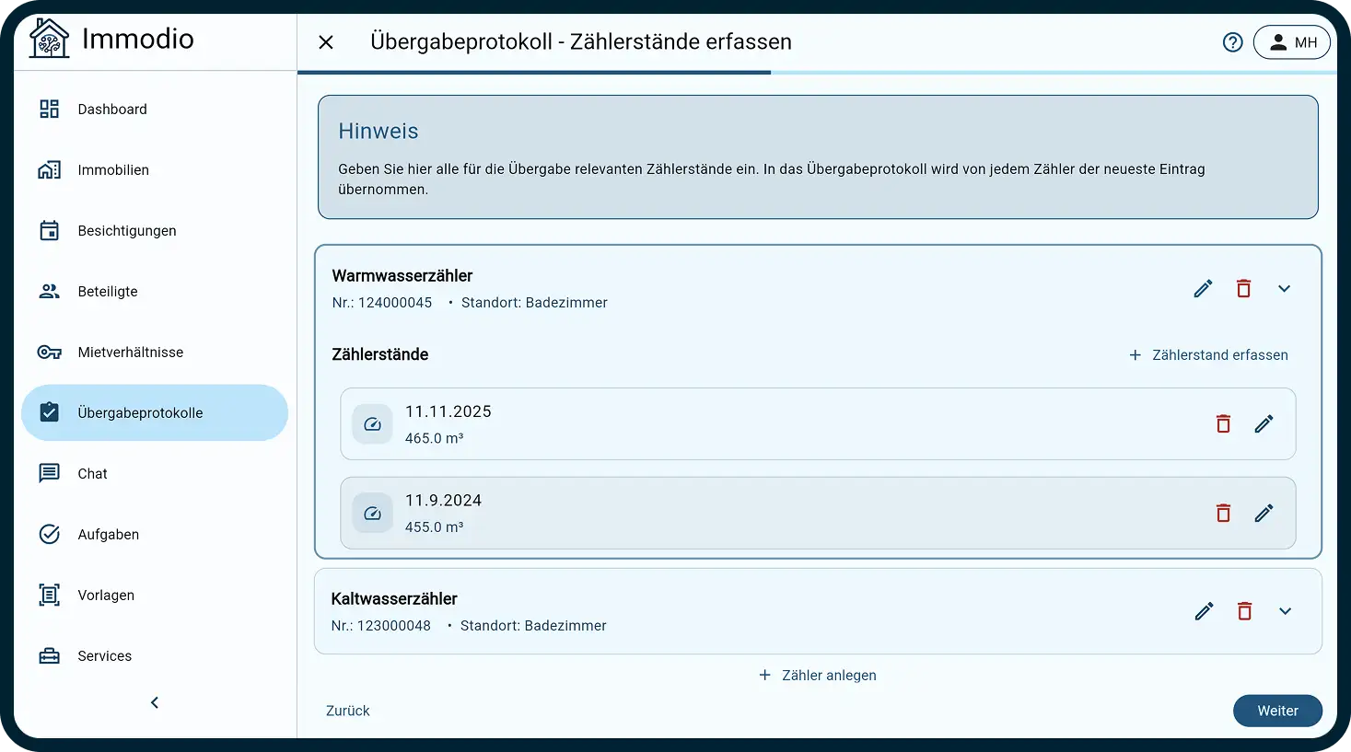Click the Hinweis heading

point(379,131)
